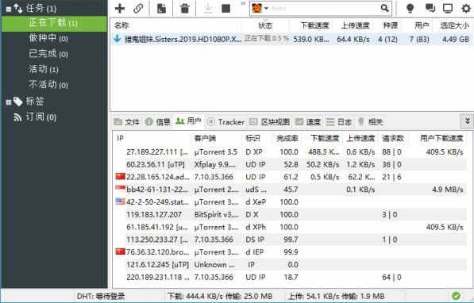The height and width of the screenshot is (303, 474).
Task: Collapse the 标签 tree node
Action: [9, 102]
